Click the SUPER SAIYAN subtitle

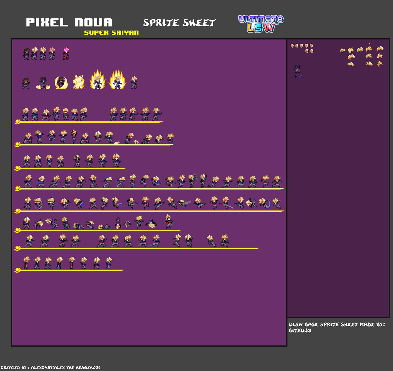pos(111,32)
